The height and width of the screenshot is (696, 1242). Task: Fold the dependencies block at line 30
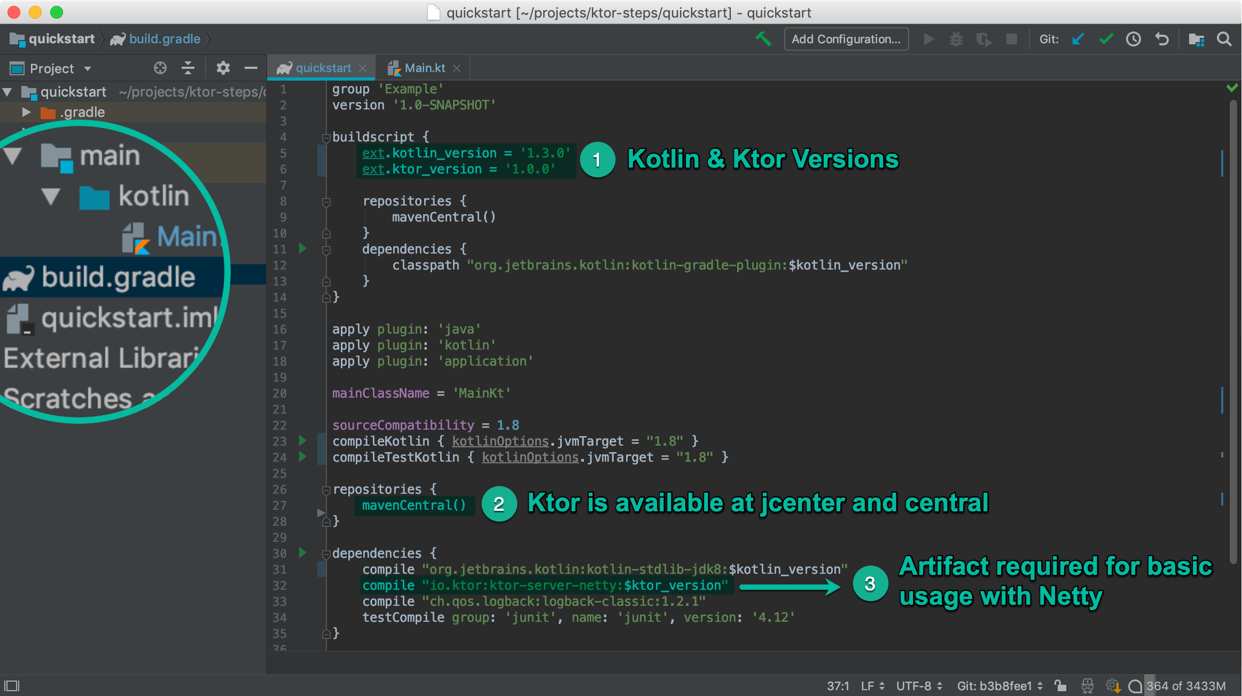coord(326,554)
